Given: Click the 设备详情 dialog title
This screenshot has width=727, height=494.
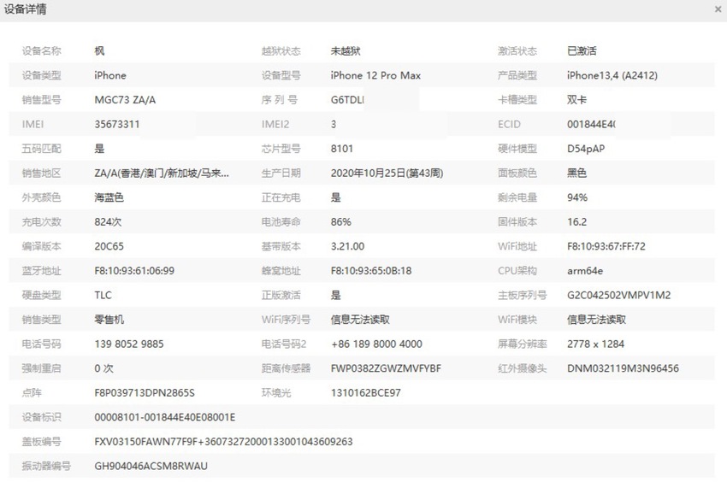Looking at the screenshot, I should point(25,9).
